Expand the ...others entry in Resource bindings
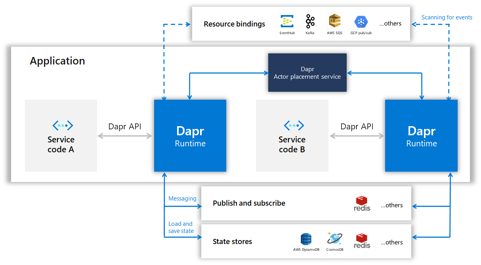This screenshot has height=265, width=481. 390,23
